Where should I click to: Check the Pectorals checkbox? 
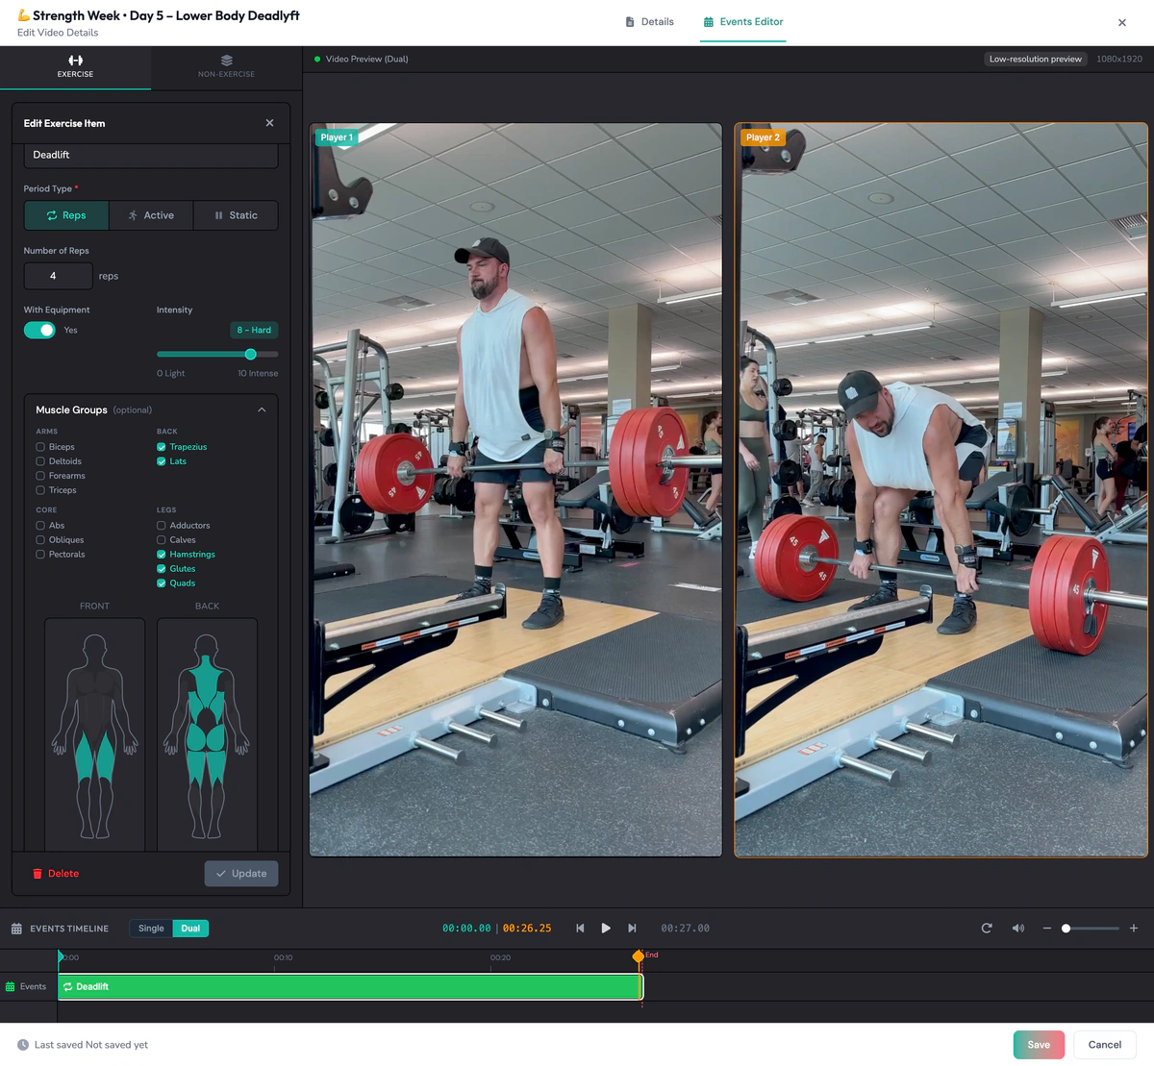(40, 555)
